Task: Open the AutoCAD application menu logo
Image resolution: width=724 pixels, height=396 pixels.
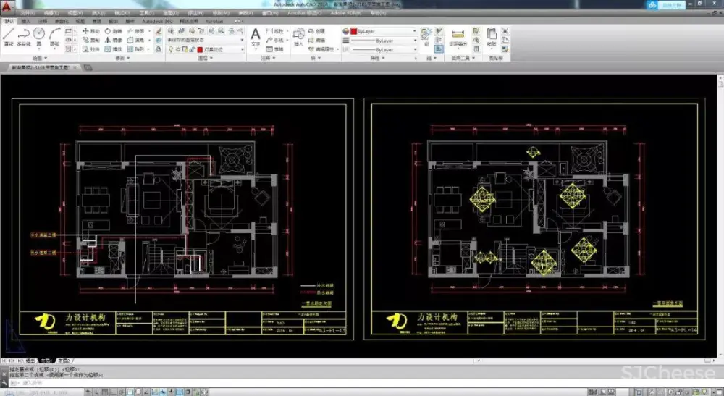Action: (7, 6)
